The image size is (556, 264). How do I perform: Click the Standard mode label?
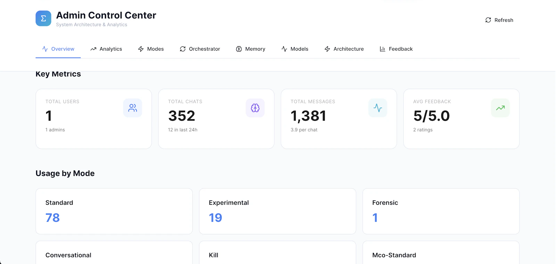(x=59, y=203)
